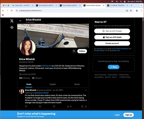Repost the Jun 10, 2024 post
Viewport: 144px width, 119px height.
pyautogui.click(x=40, y=106)
